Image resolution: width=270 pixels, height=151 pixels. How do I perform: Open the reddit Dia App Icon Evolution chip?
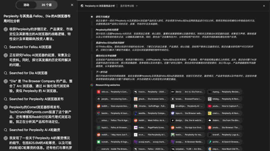tap(187, 127)
